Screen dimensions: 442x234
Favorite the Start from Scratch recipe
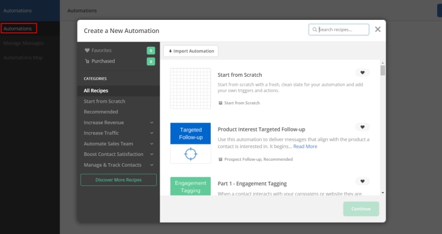pos(363,73)
